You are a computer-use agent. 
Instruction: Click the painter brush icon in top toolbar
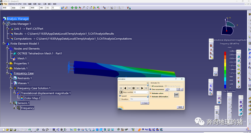63,8
